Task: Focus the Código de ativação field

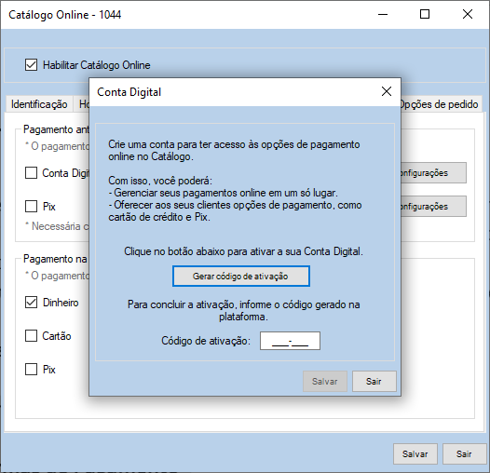Action: (x=290, y=341)
